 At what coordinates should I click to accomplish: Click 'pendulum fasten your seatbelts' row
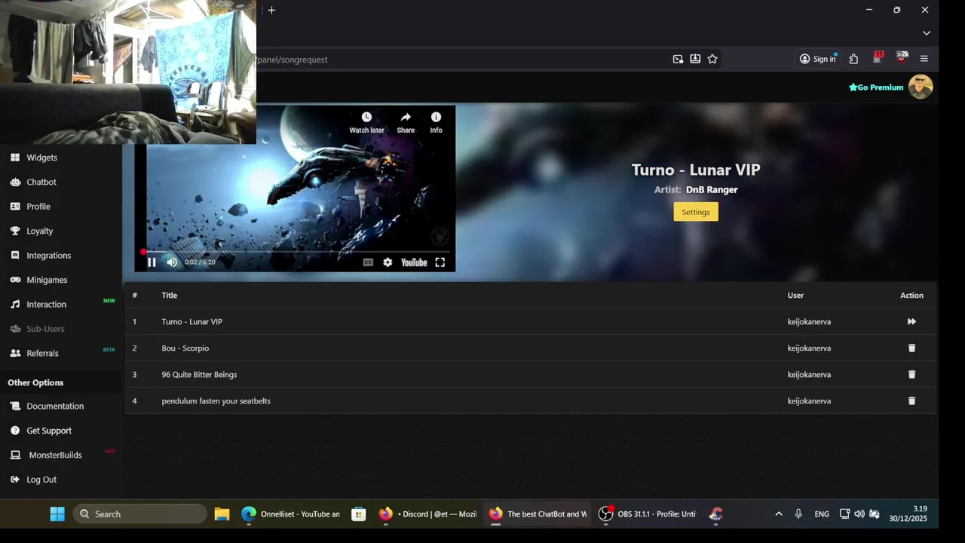531,400
